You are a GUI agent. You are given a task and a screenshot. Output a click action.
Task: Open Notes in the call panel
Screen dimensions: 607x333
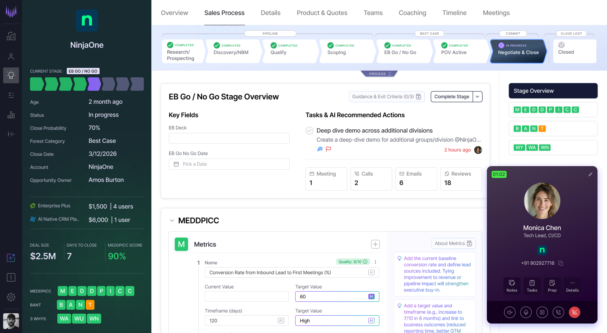(x=512, y=286)
